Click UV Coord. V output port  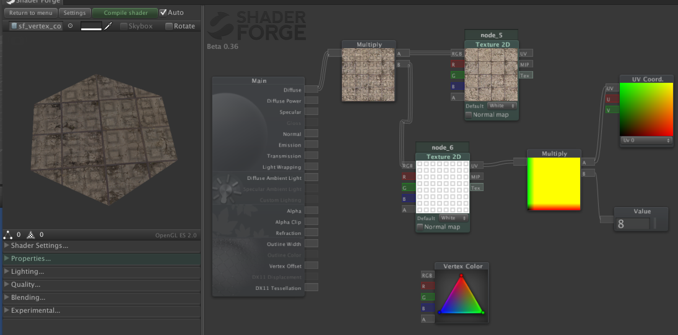(612, 110)
